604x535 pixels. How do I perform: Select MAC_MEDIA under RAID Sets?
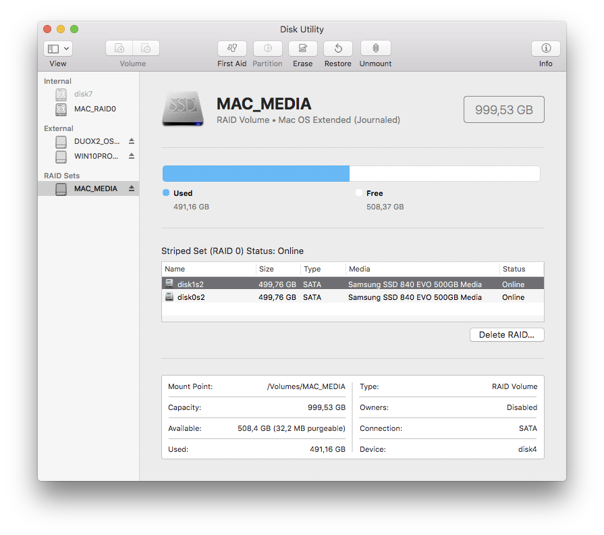click(88, 188)
